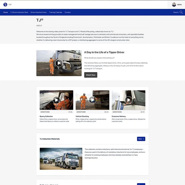Play the Tipper Driver featured video

point(59,63)
